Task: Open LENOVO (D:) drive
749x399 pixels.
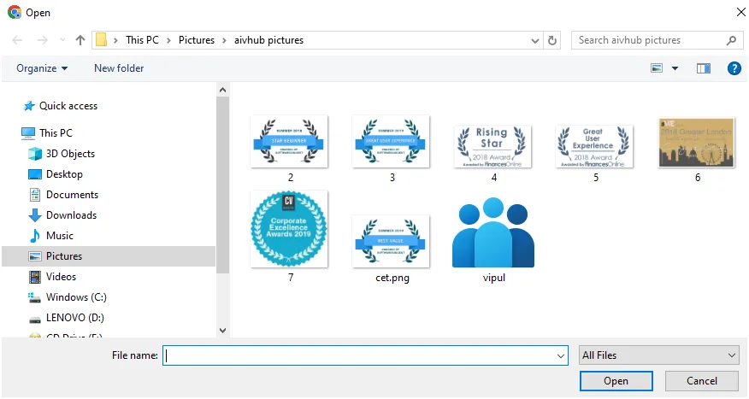Action: 75,318
